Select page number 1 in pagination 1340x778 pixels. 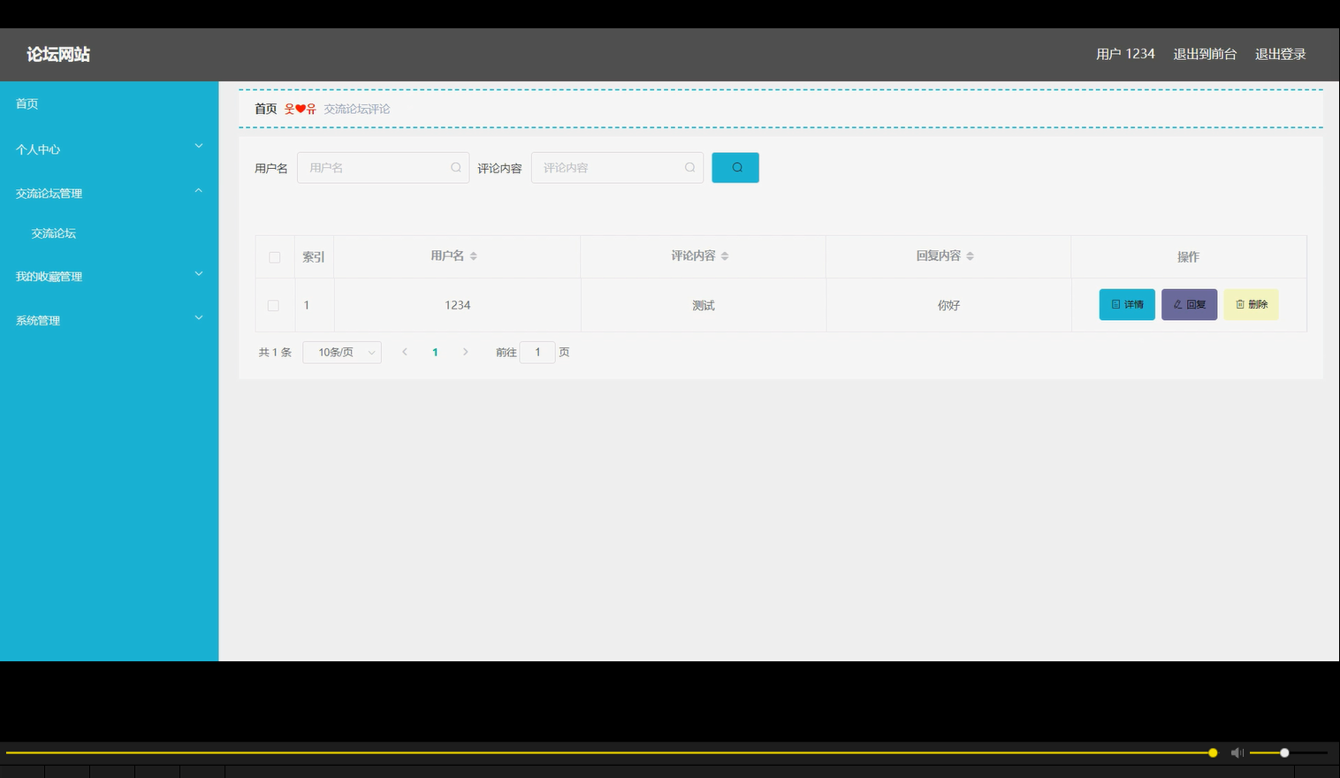point(435,352)
